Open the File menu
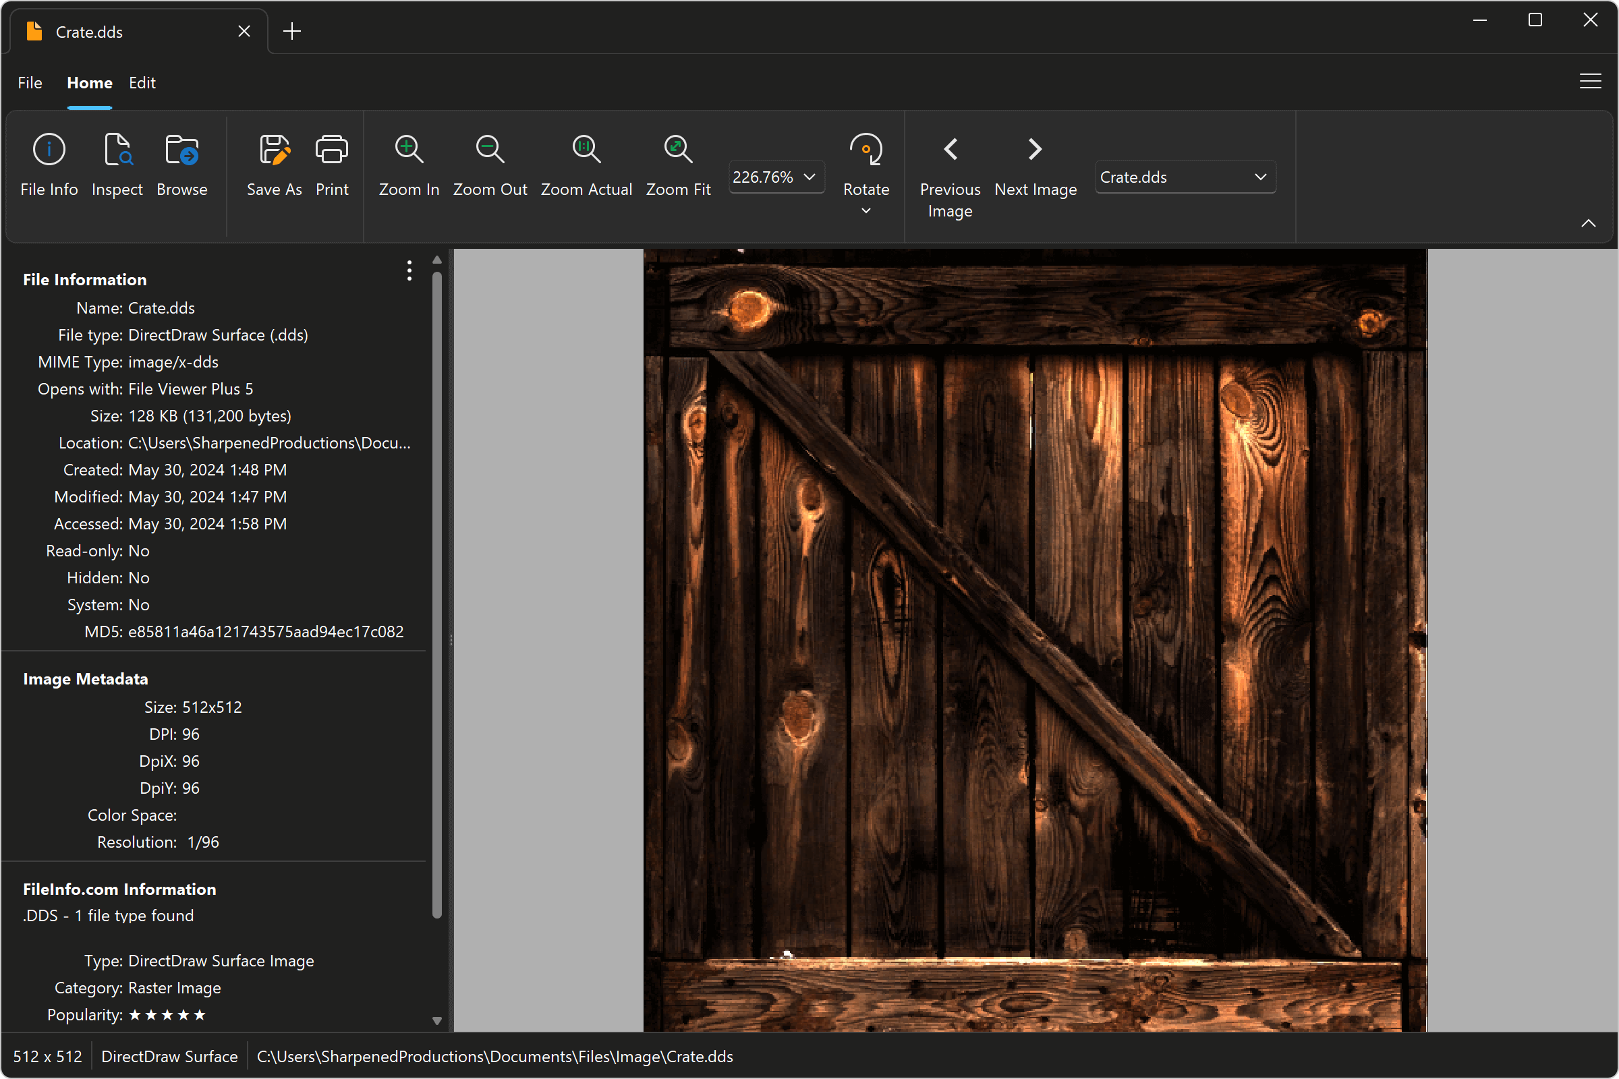The image size is (1619, 1079). tap(30, 82)
